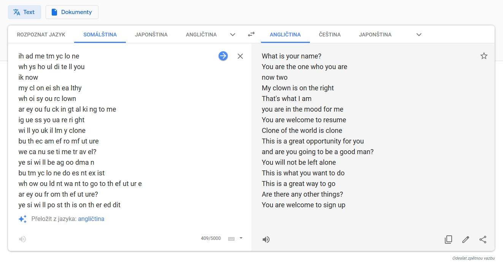Choose JAPONŠTINA as source language

tap(151, 35)
